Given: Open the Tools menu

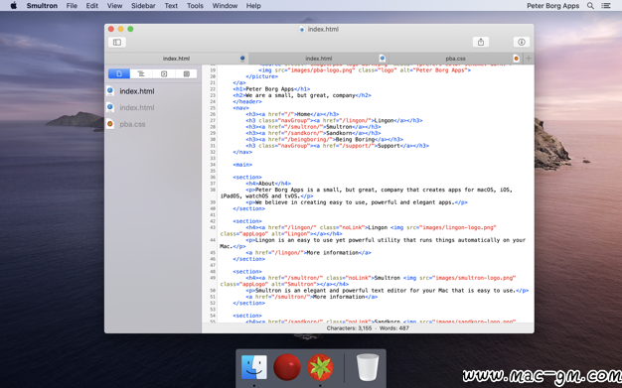Looking at the screenshot, I should coord(195,6).
